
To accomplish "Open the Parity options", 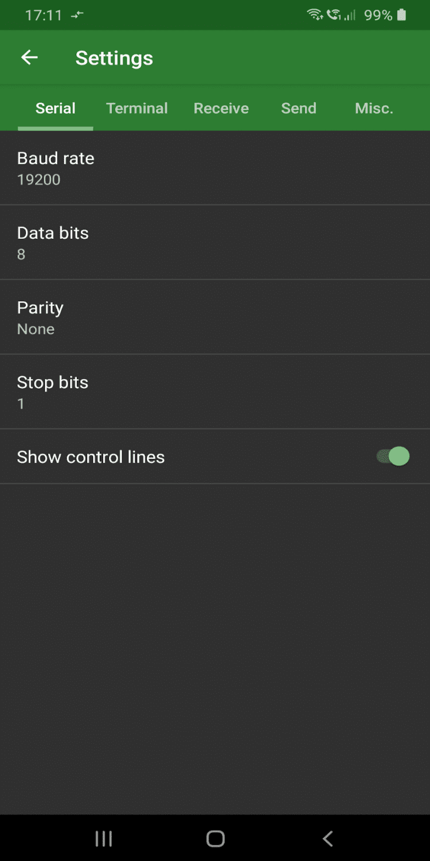I will coord(215,317).
